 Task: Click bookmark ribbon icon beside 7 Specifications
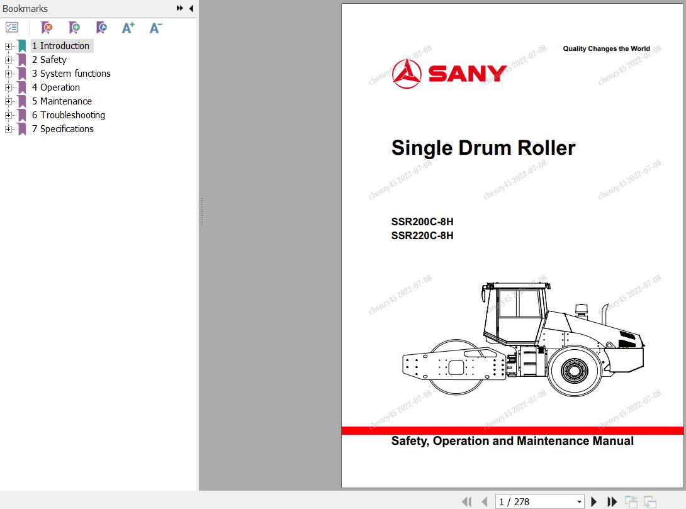pos(22,129)
